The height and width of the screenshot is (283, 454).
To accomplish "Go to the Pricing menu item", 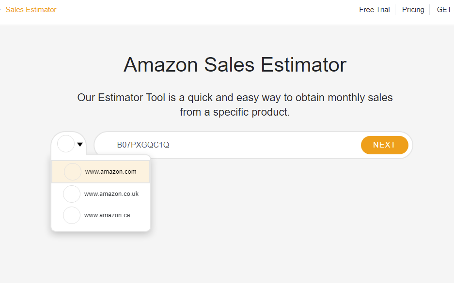I will click(413, 10).
